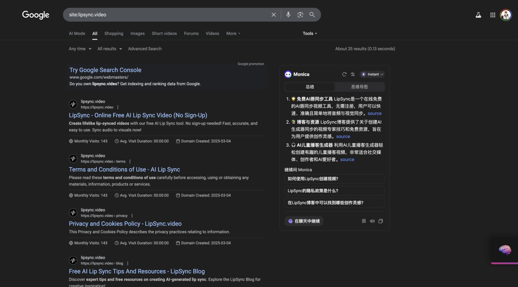Click Domain Created 2025-03-04 under first result
Viewport: 518px width, 287px height.
tap(203, 141)
